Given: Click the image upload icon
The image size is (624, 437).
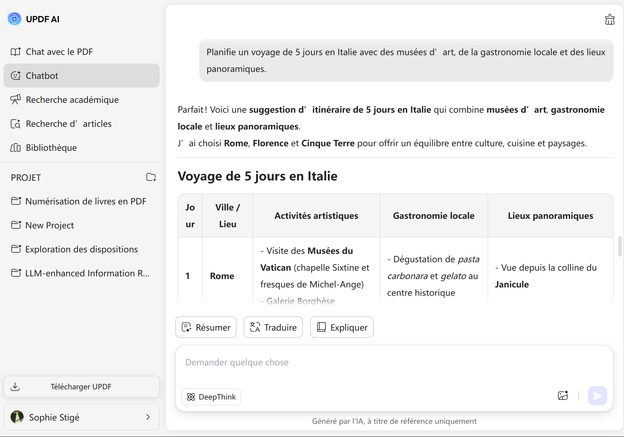Looking at the screenshot, I should pos(563,396).
